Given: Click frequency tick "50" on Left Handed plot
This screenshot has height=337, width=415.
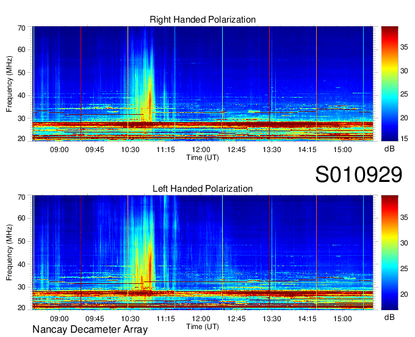Looking at the screenshot, I should coord(21,241).
